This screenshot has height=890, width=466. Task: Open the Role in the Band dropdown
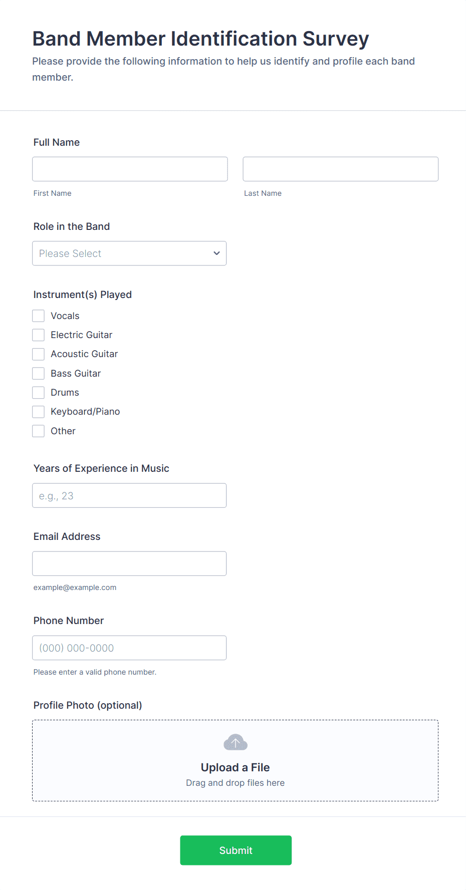pyautogui.click(x=129, y=253)
